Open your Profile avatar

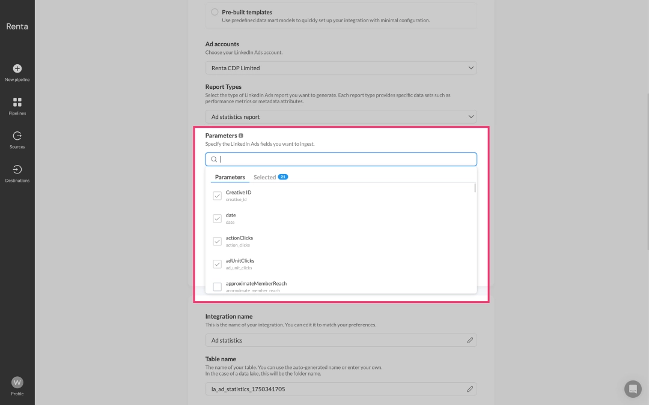[x=17, y=382]
